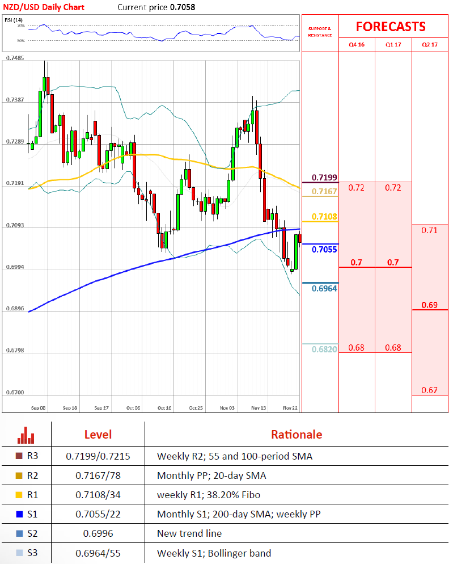Screen dimensions: 453x564
Task: Click the Q2 17 forecast value 0.67
Action: (x=430, y=390)
